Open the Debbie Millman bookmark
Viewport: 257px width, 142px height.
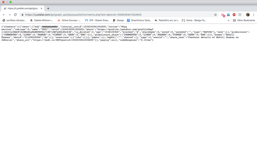coord(41,20)
